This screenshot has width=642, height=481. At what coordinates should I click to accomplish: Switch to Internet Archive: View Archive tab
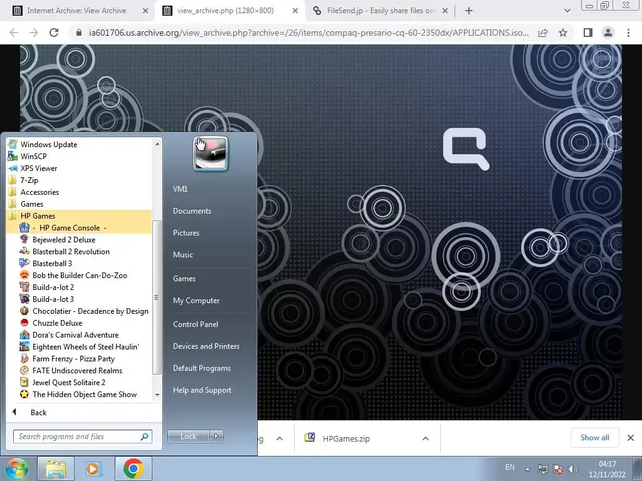(x=76, y=11)
